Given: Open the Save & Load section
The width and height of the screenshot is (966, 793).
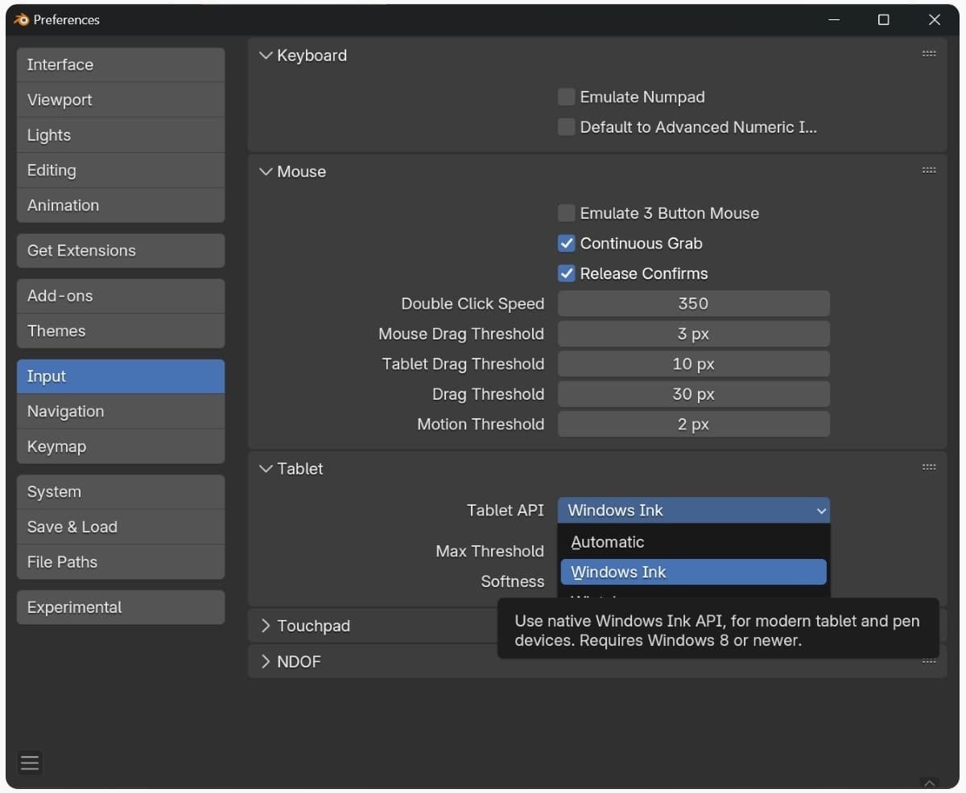Looking at the screenshot, I should tap(121, 527).
